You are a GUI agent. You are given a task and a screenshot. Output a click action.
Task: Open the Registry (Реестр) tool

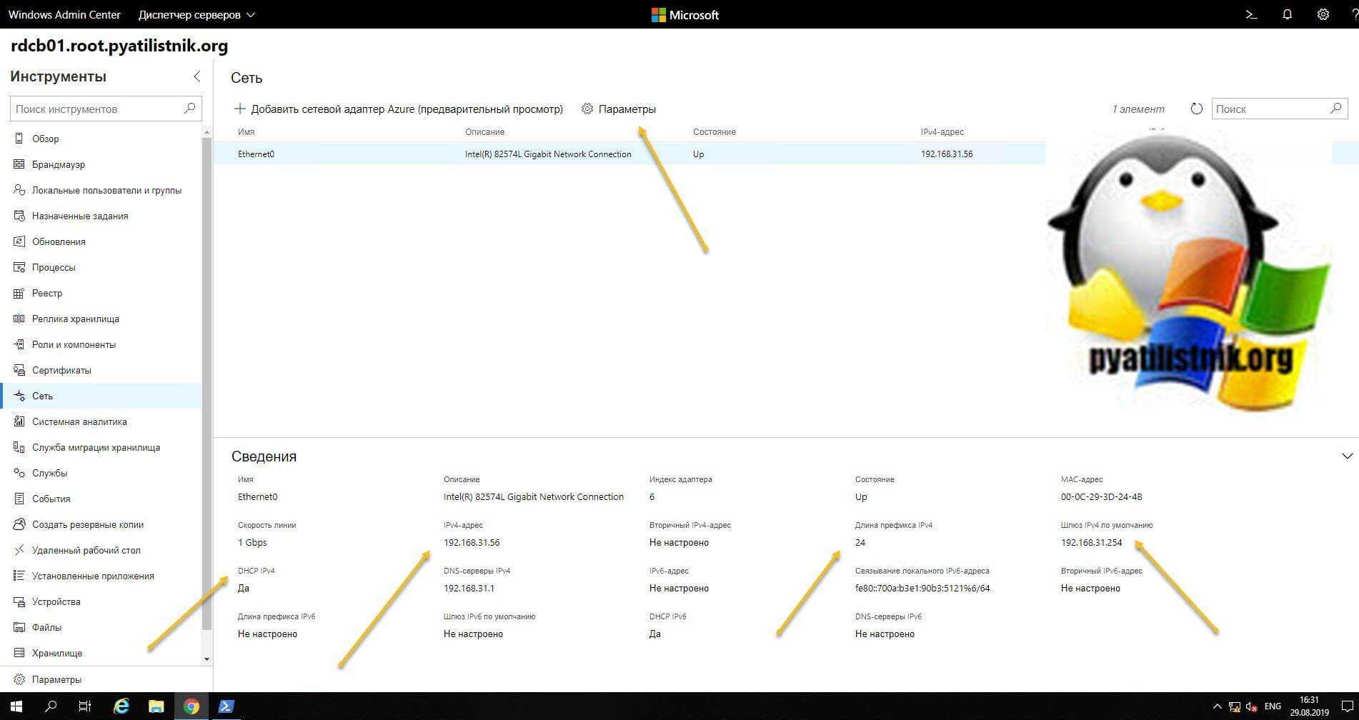coord(46,293)
